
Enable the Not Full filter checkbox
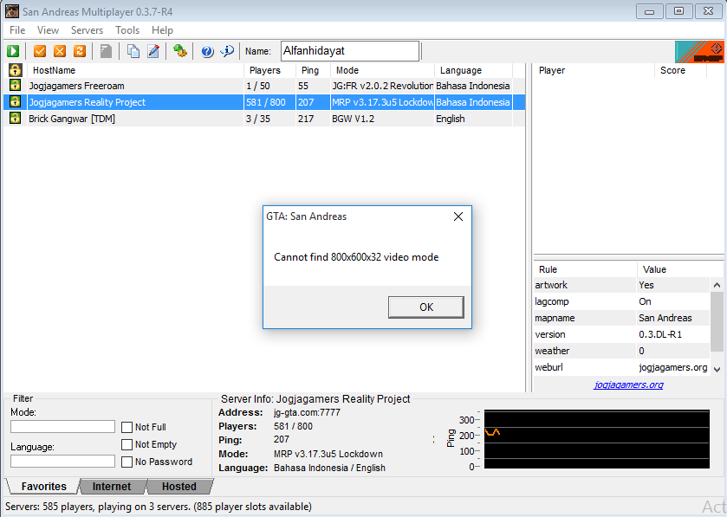[x=127, y=427]
